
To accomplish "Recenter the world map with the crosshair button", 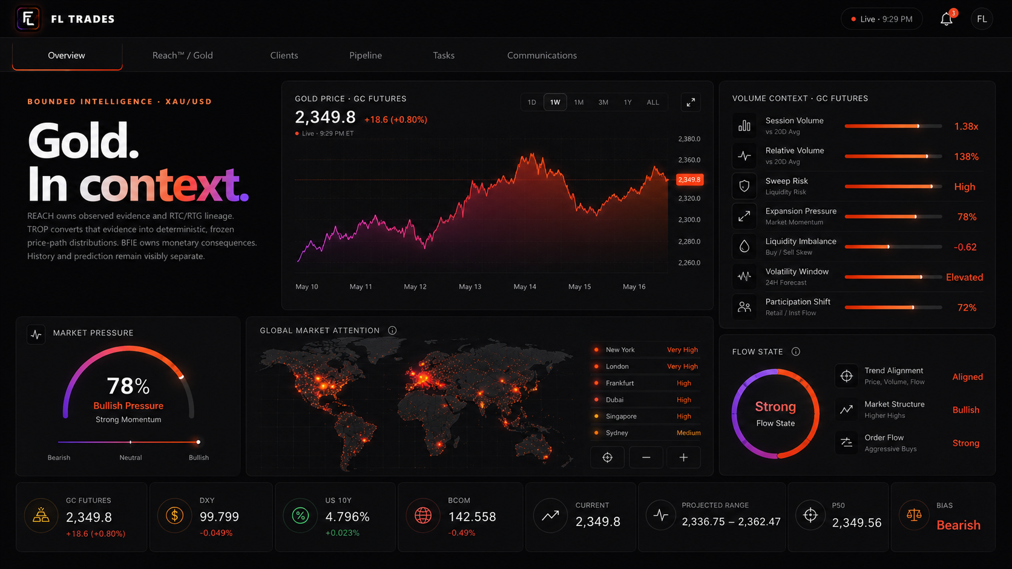I will (608, 458).
